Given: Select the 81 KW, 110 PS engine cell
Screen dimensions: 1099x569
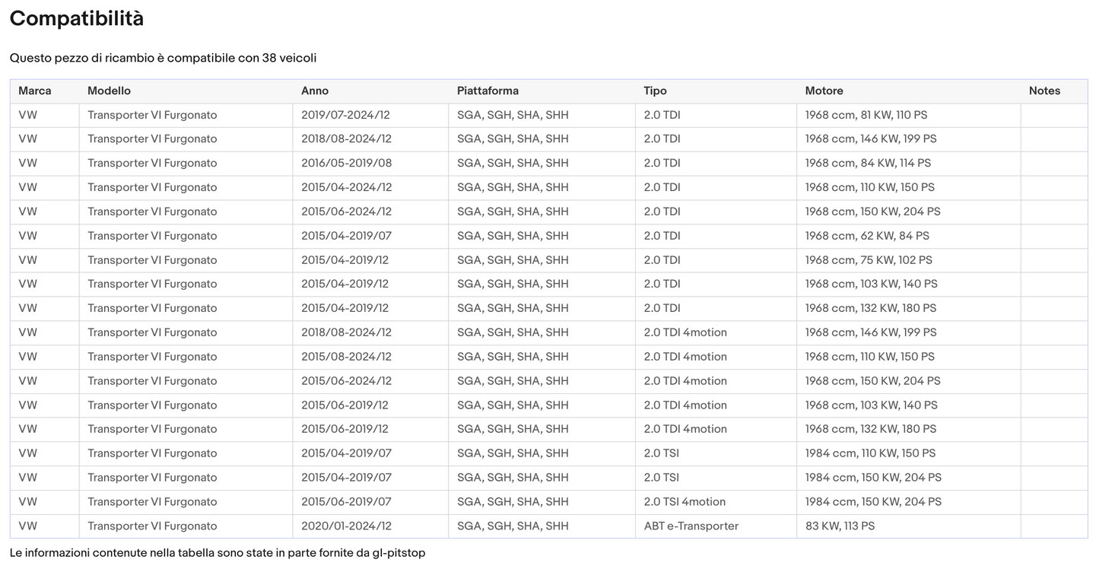Looking at the screenshot, I should pos(866,115).
